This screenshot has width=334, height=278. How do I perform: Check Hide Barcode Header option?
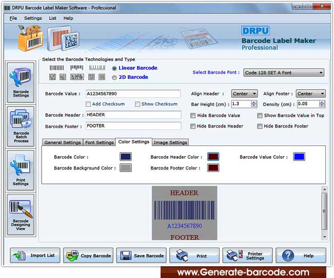(x=193, y=126)
